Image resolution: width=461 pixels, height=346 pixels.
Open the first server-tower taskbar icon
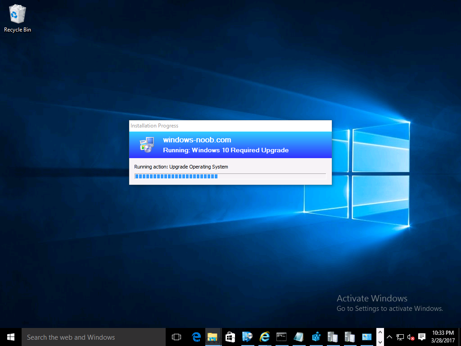pyautogui.click(x=333, y=337)
